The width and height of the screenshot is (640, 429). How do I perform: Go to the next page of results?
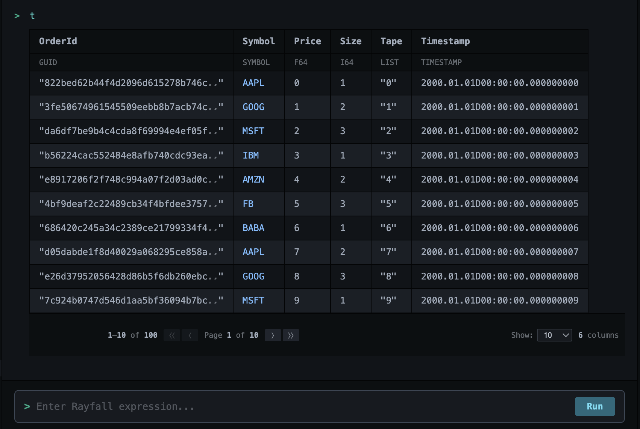tap(273, 335)
